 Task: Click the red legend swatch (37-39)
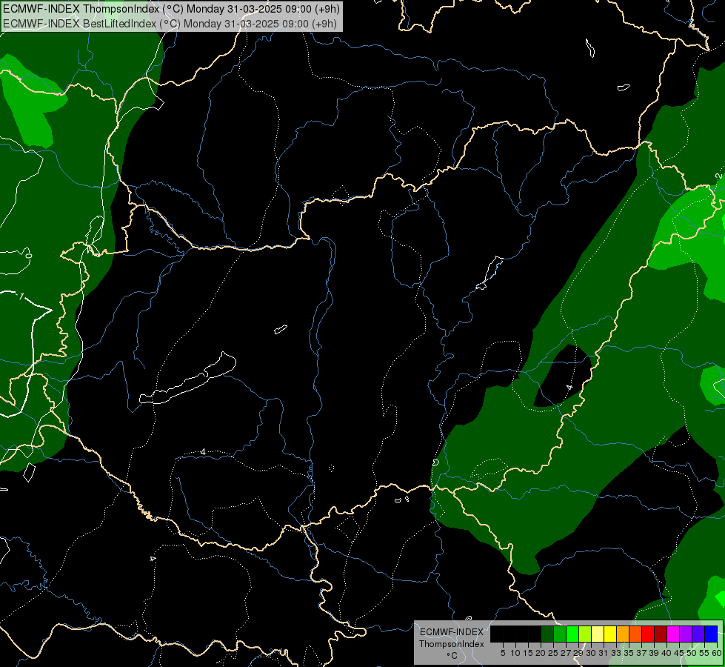click(648, 634)
